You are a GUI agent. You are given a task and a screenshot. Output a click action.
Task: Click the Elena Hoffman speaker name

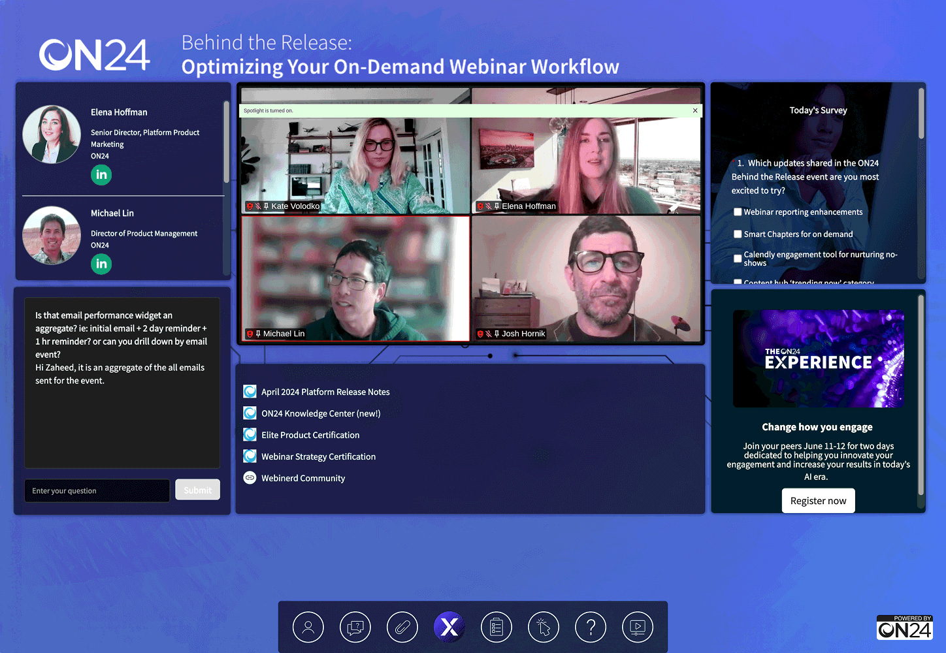(x=119, y=112)
